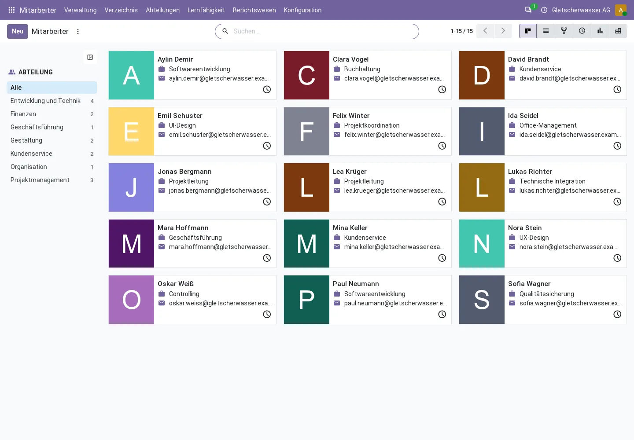
Task: Click the activity clock on David Brandt's card
Action: click(x=617, y=90)
